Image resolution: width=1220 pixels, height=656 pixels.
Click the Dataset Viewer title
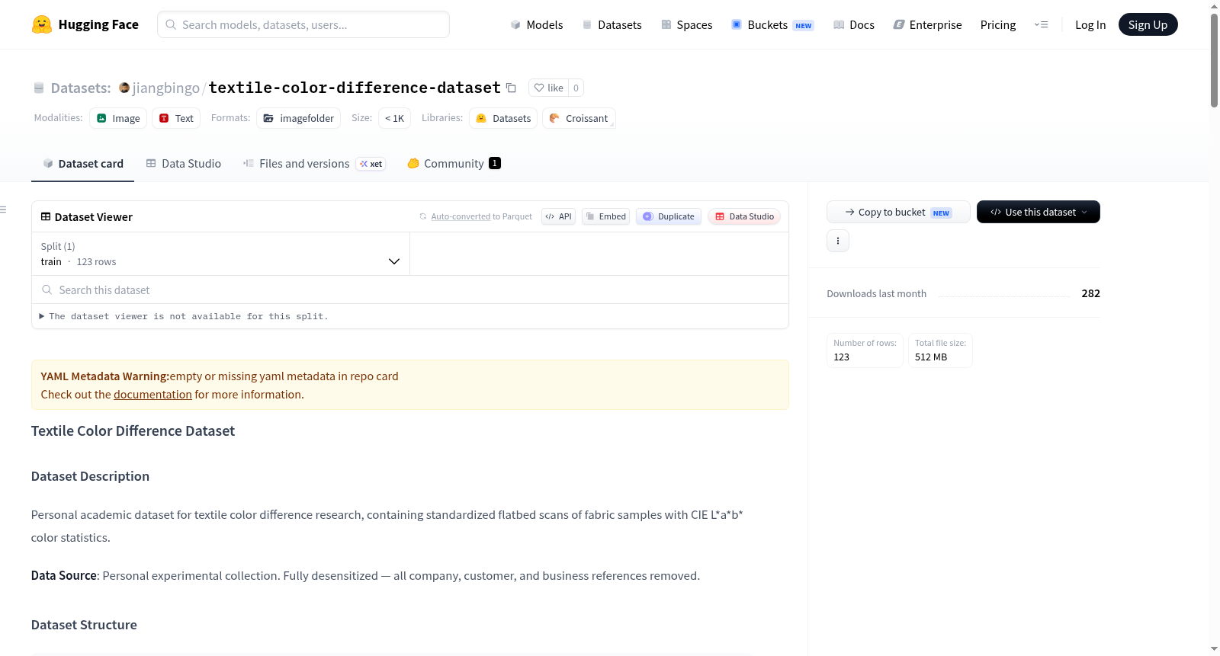[x=94, y=217]
